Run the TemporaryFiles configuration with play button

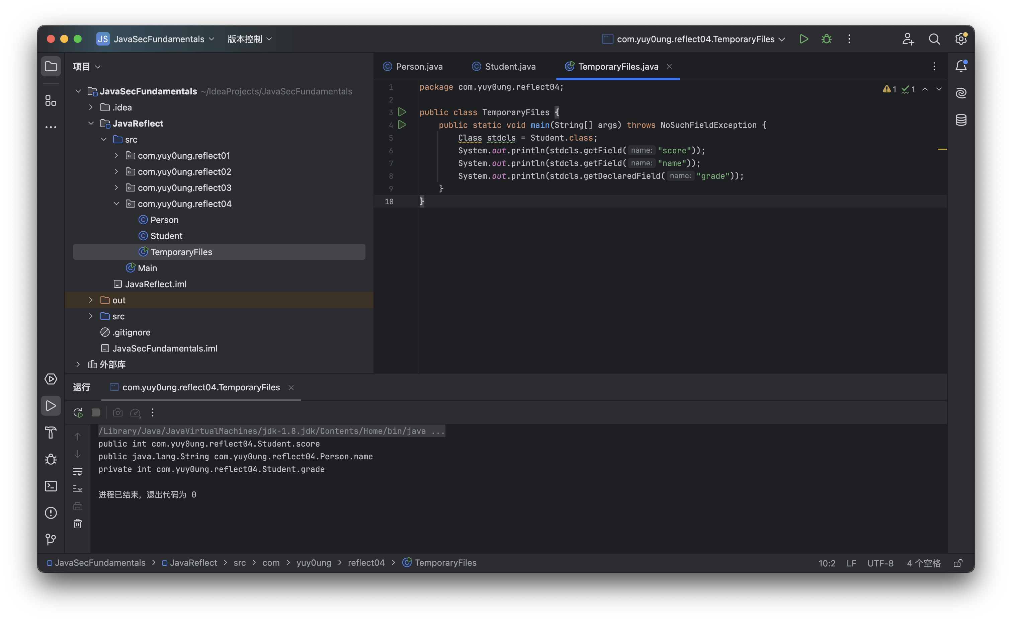804,39
